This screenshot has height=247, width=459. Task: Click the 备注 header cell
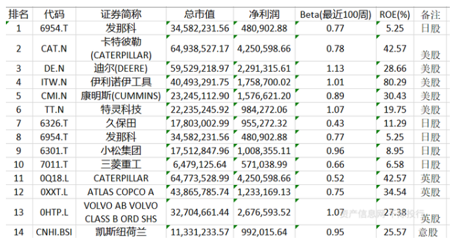tap(430, 14)
